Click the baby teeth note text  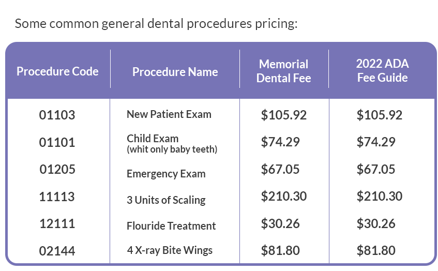tap(172, 149)
